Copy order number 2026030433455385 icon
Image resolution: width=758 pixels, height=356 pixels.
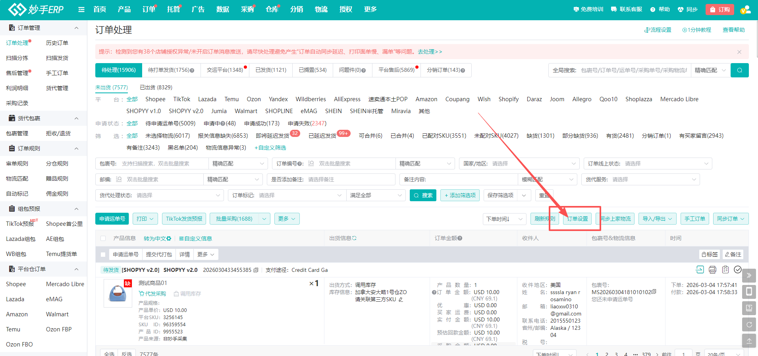[256, 270]
